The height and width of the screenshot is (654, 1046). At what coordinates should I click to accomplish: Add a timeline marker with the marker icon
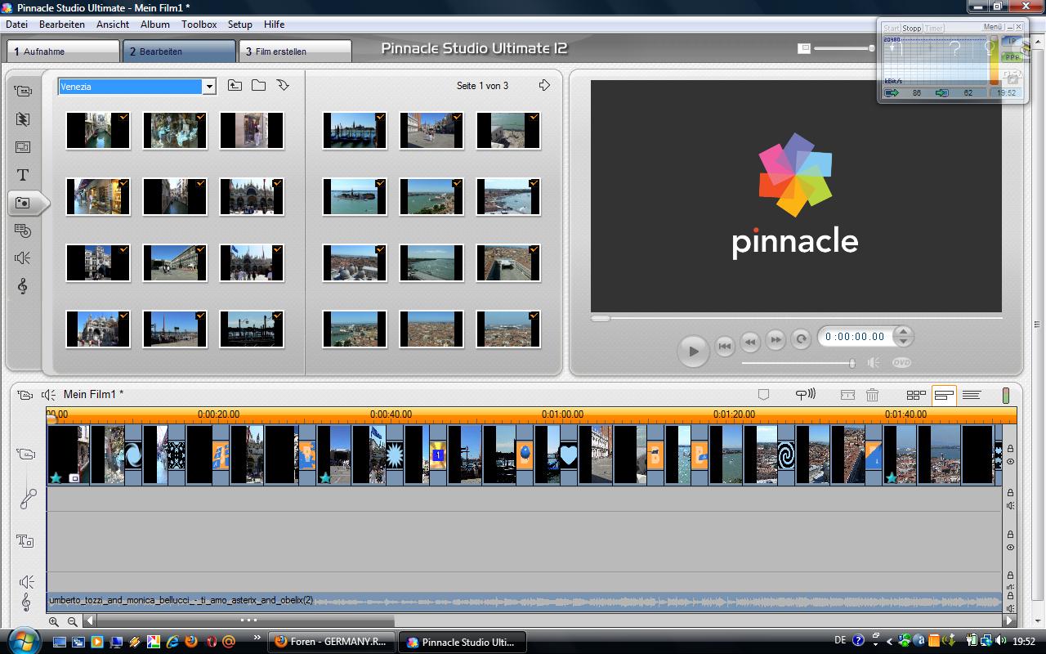pyautogui.click(x=763, y=395)
